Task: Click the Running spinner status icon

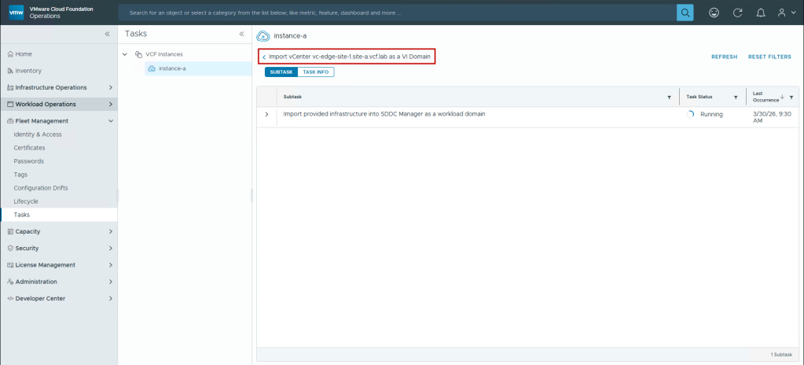Action: [690, 115]
